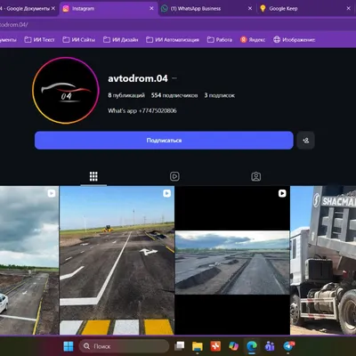
Task: Expand the Работа bookmarks folder
Action: pyautogui.click(x=220, y=39)
